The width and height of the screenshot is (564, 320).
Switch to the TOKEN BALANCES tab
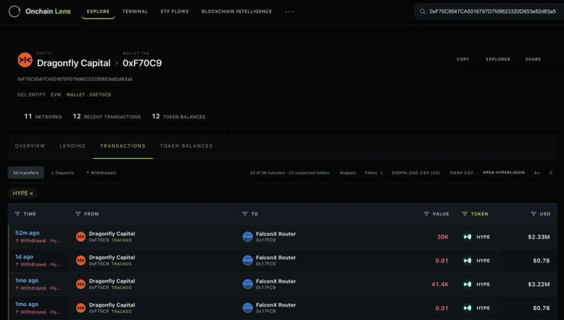pyautogui.click(x=186, y=146)
